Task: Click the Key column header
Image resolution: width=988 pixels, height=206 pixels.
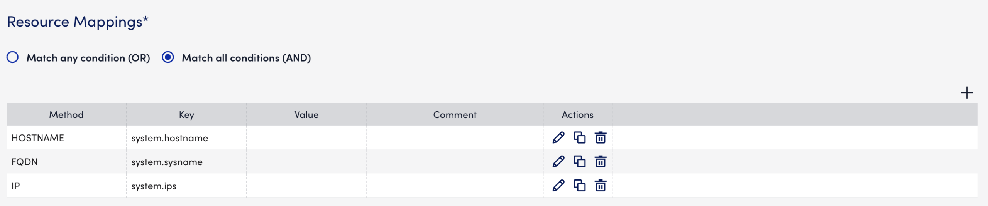Action: tap(186, 115)
